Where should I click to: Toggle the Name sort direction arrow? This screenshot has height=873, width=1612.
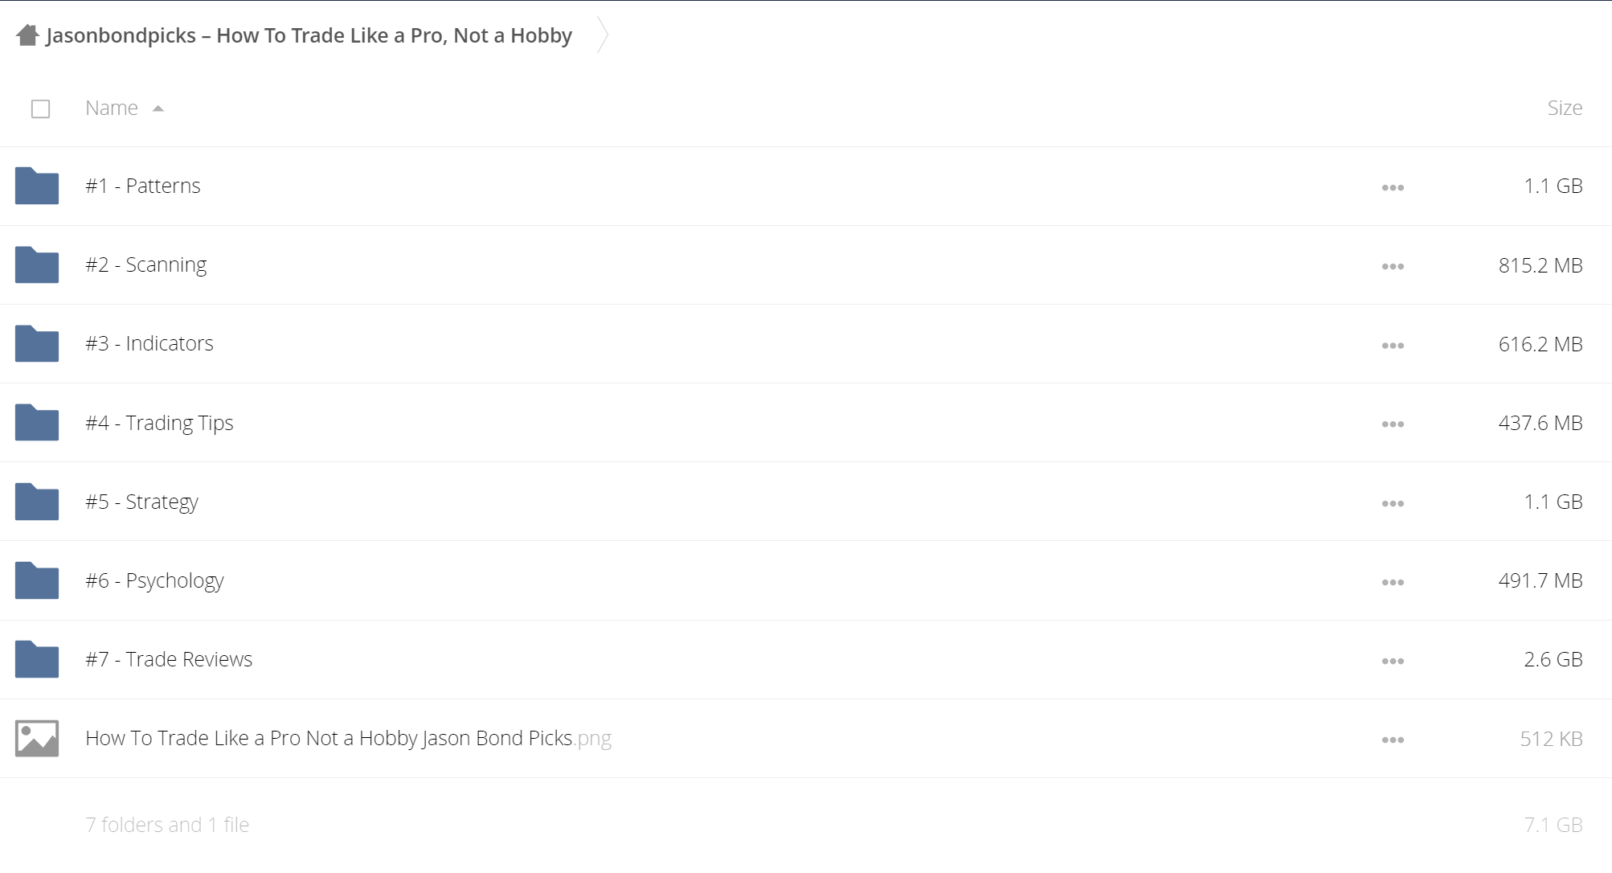(x=158, y=109)
